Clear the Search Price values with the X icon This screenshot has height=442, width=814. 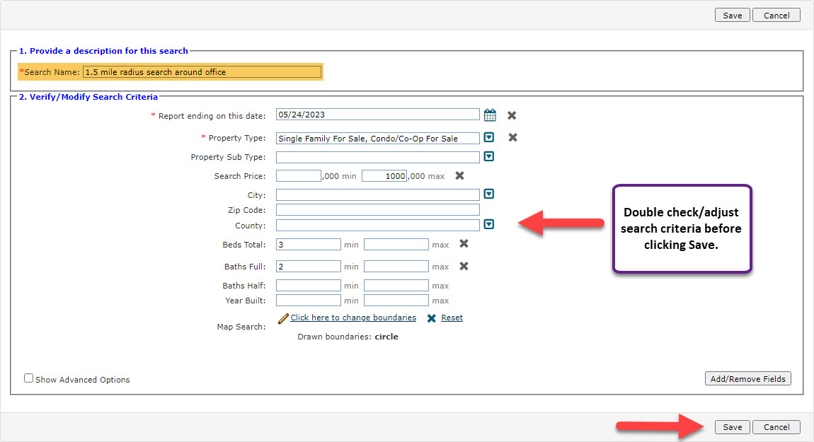(x=459, y=176)
